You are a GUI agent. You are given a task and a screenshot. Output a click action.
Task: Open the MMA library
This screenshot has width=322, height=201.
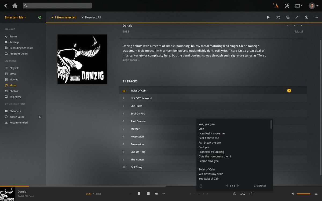[x=13, y=74]
